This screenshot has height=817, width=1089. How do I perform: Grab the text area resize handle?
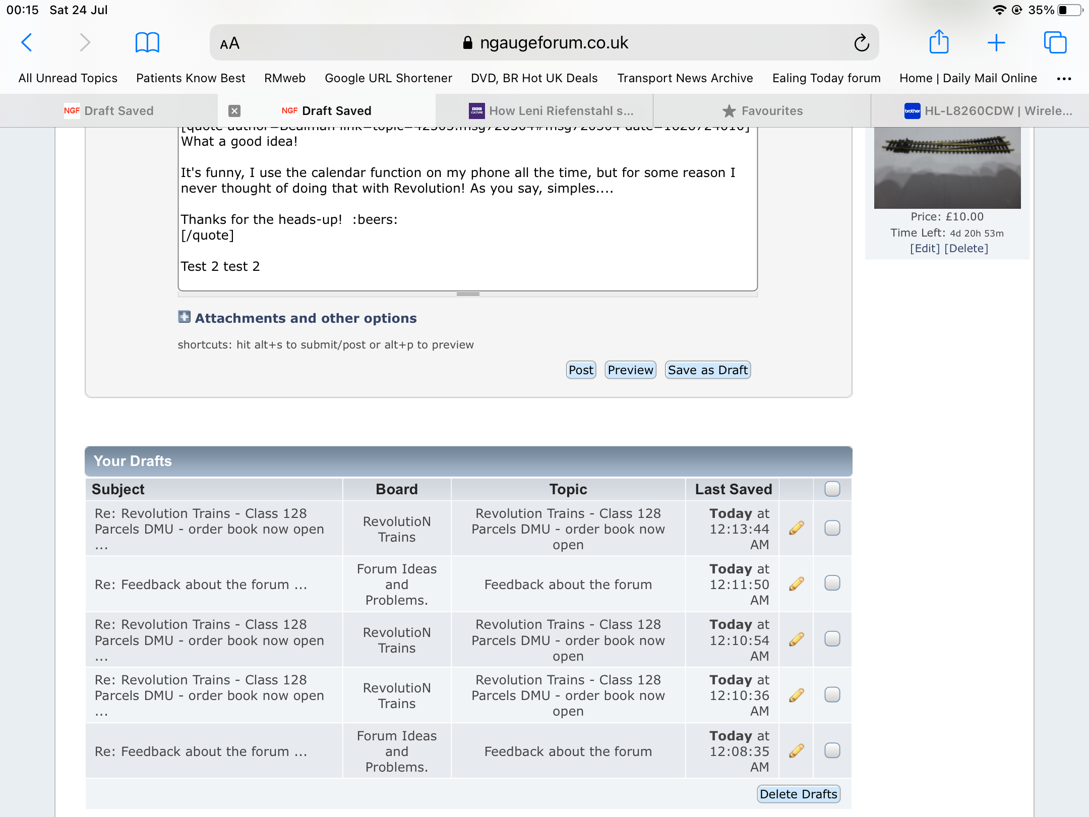[x=468, y=294]
